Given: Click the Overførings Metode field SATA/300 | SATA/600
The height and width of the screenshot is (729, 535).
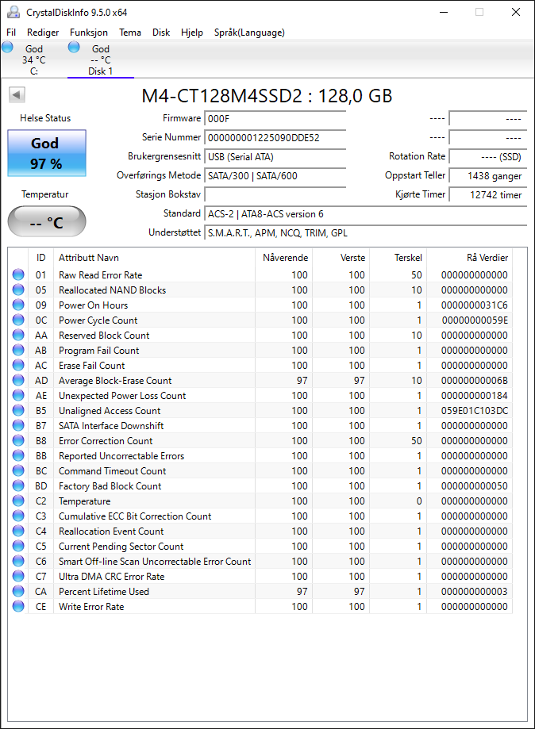Looking at the screenshot, I should click(x=275, y=176).
